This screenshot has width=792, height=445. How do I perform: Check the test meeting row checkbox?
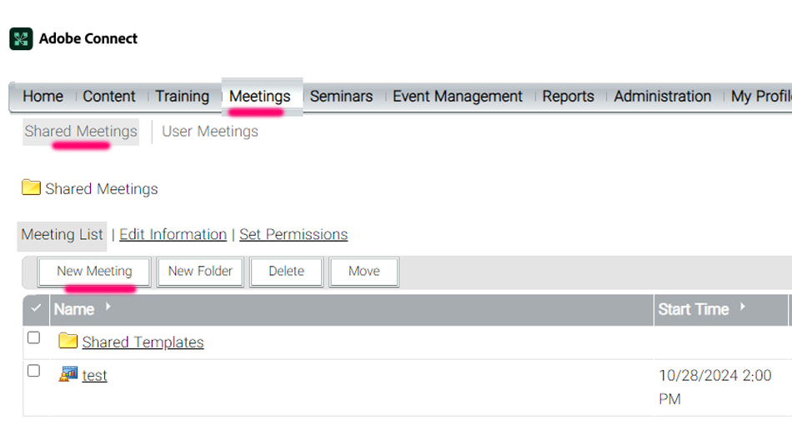[33, 371]
